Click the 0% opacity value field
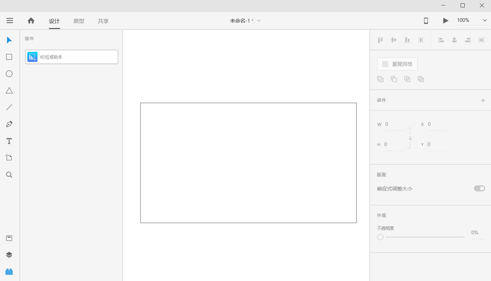This screenshot has width=491, height=281. [x=478, y=233]
